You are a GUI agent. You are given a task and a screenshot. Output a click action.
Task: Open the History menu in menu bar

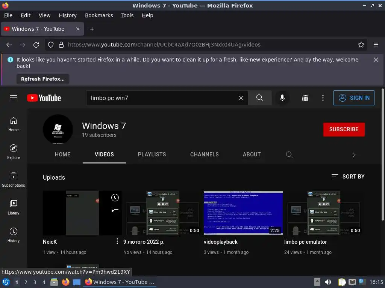click(68, 15)
